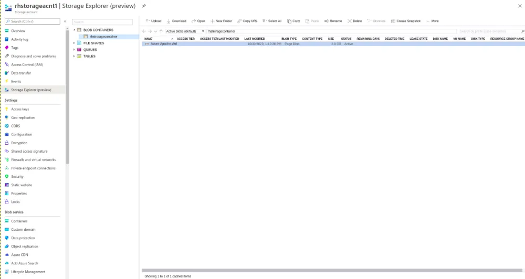
Task: Click the Security shield icon
Action: (x=7, y=176)
